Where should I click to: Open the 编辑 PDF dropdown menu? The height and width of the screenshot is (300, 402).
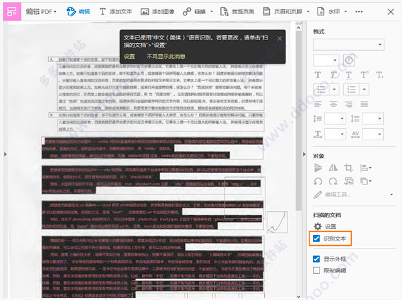pyautogui.click(x=41, y=11)
